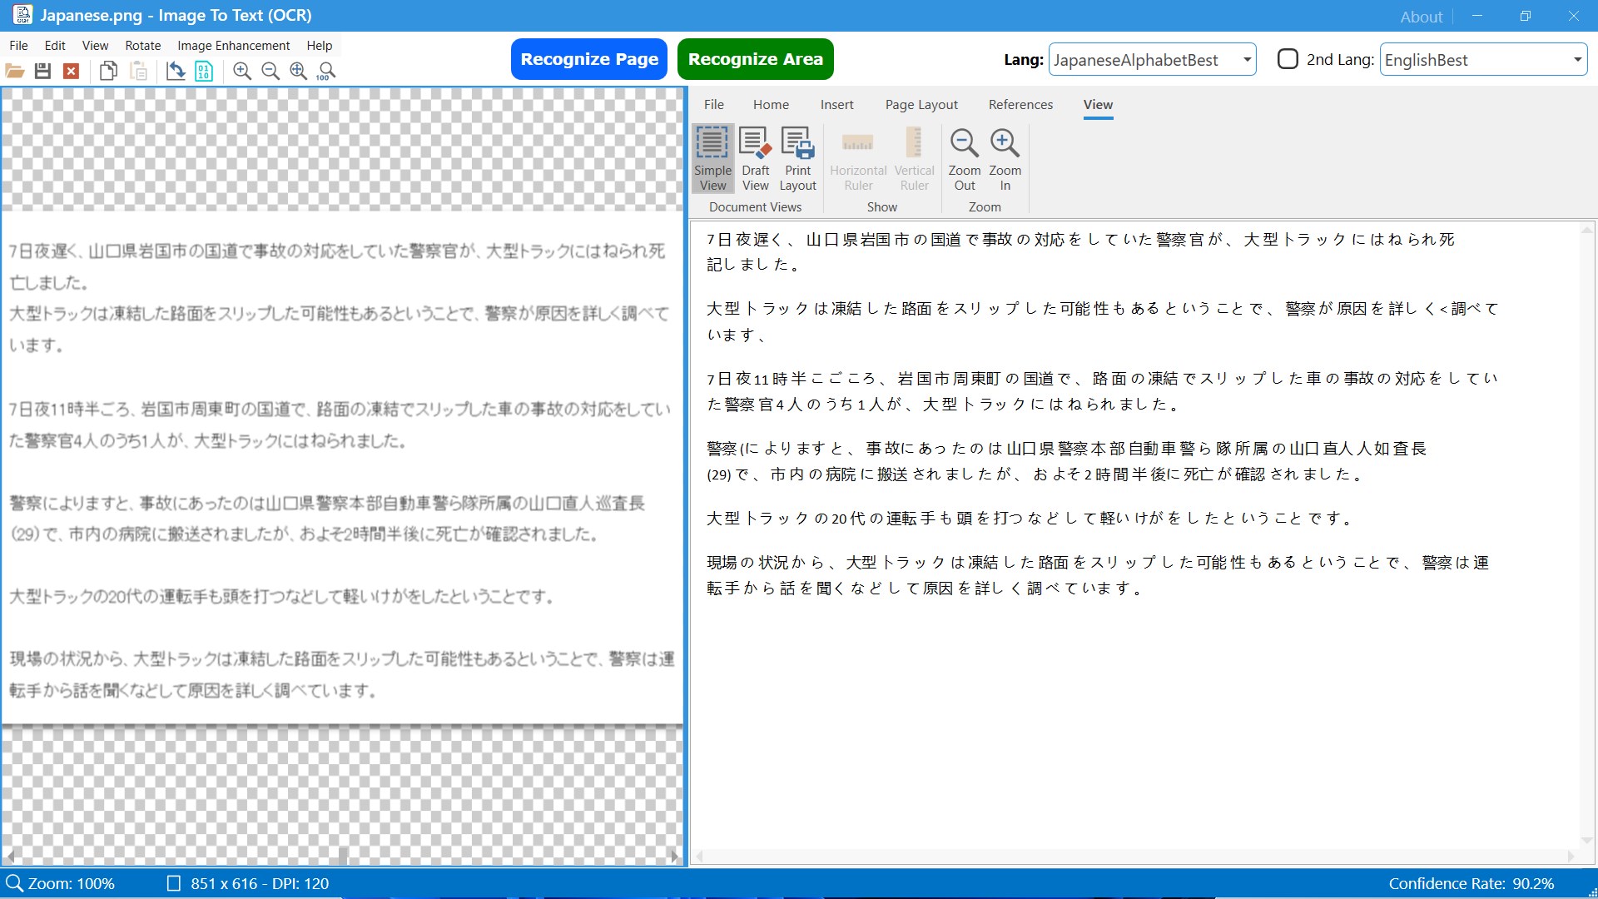Click the recognized line starting 大型トラックの20代

point(1030,519)
